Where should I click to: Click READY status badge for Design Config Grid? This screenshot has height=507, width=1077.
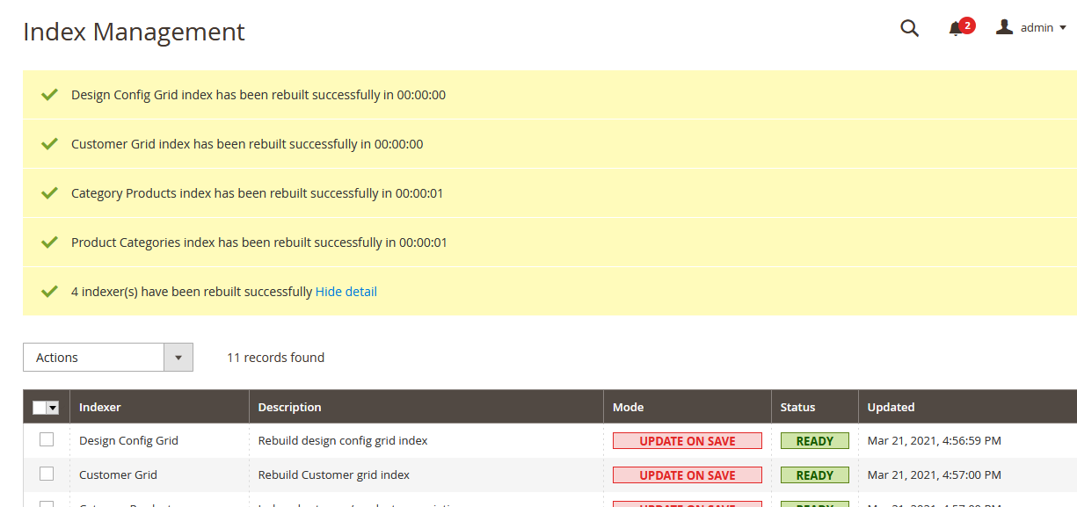814,441
